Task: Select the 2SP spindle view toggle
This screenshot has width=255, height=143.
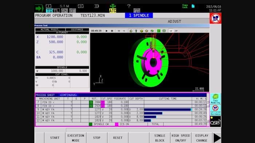Action: [176, 31]
